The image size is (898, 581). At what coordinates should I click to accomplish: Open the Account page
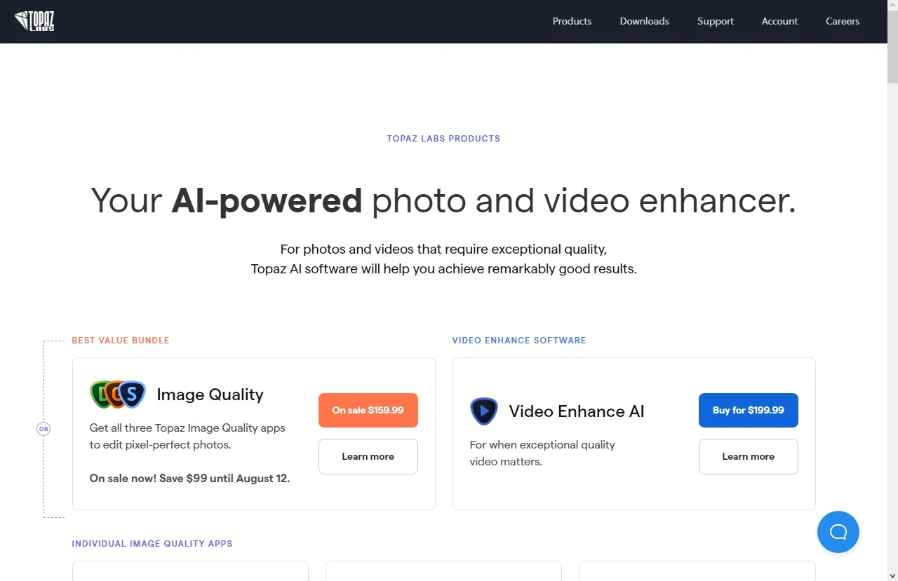[x=779, y=21]
